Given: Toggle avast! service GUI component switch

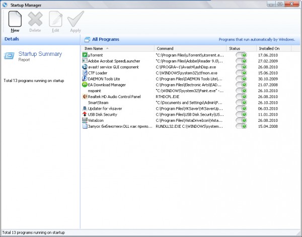Looking at the screenshot, I should [241, 67].
